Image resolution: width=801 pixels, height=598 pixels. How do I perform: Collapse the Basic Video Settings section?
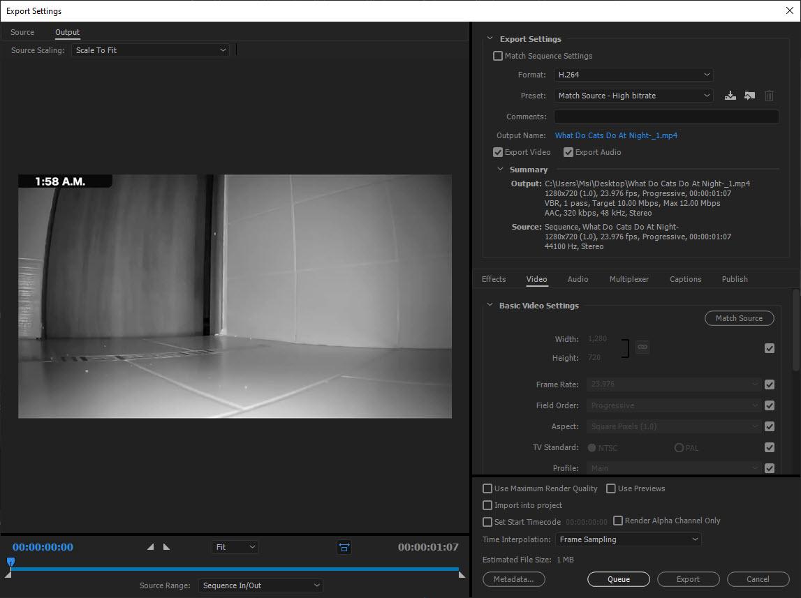[490, 305]
